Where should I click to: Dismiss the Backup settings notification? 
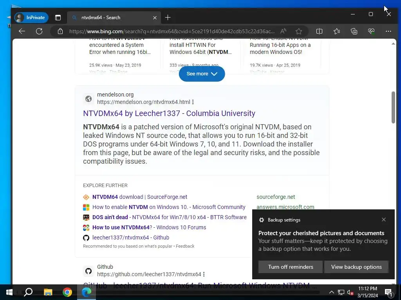384,220
